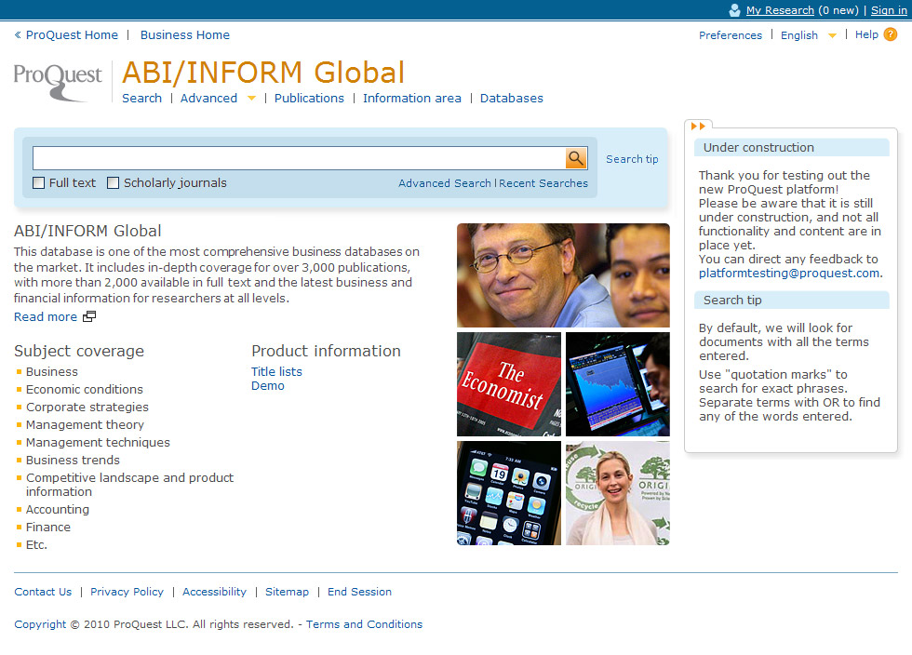
Task: Open Terms and Conditions link
Action: coord(364,624)
